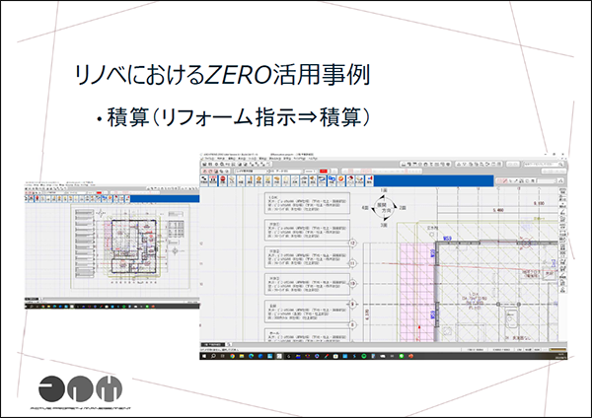The image size is (592, 418).
Task: Click the floor plan drawing in the small left window
Action: coord(133,246)
